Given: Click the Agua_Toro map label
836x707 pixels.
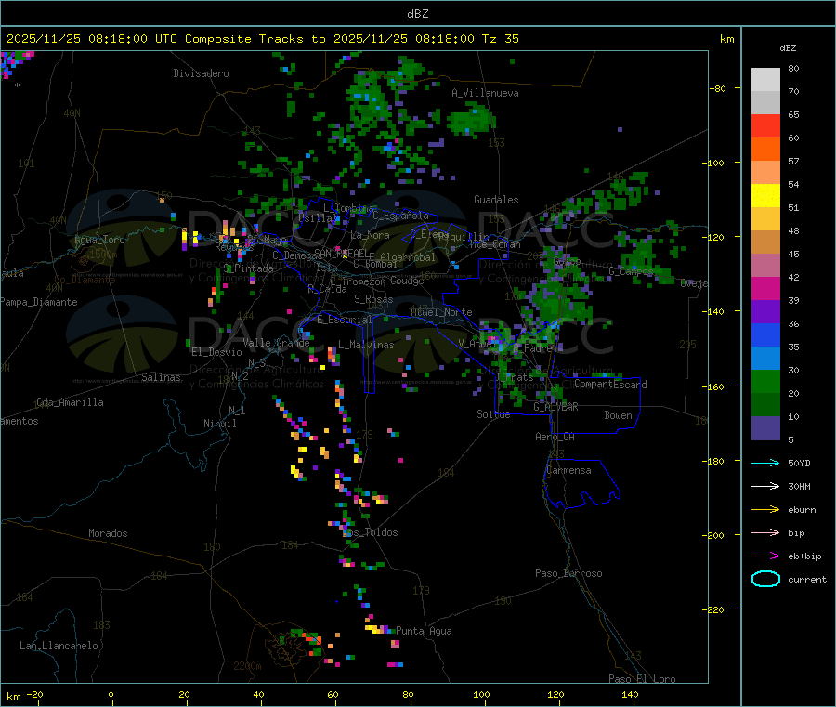Looking at the screenshot, I should click(x=99, y=240).
